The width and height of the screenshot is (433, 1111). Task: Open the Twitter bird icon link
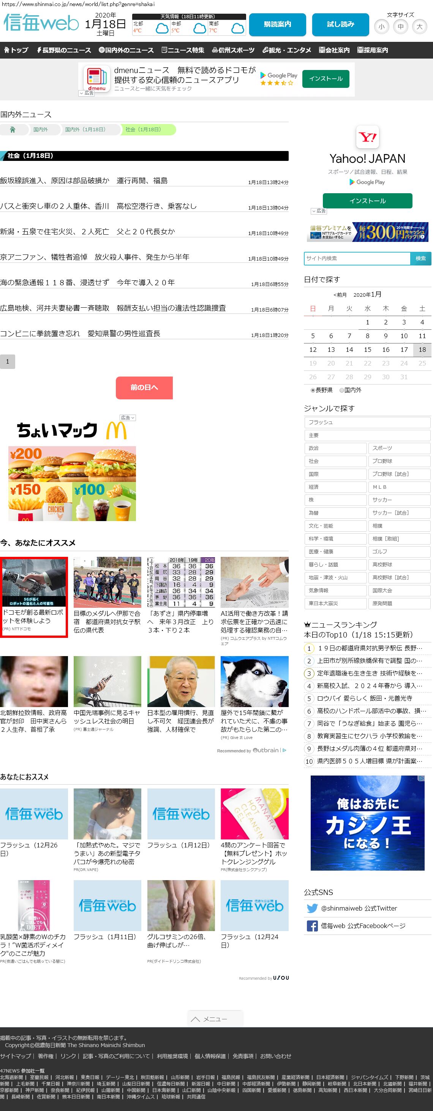[x=312, y=908]
